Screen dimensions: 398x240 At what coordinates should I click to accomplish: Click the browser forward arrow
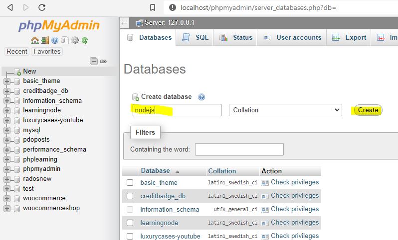click(x=26, y=7)
